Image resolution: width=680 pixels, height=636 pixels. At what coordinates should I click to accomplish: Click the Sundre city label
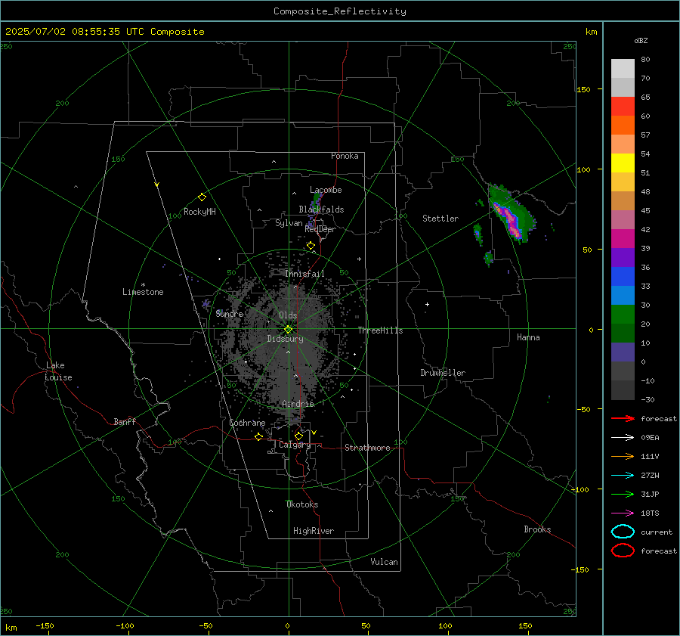tap(229, 313)
